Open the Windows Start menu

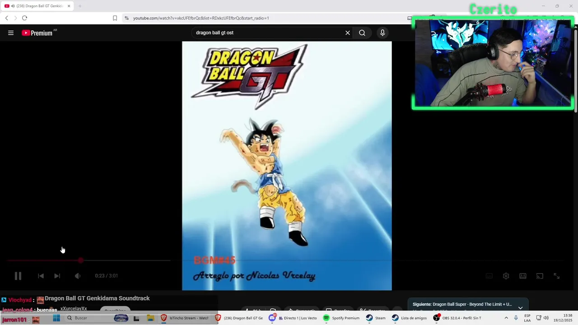[56, 318]
